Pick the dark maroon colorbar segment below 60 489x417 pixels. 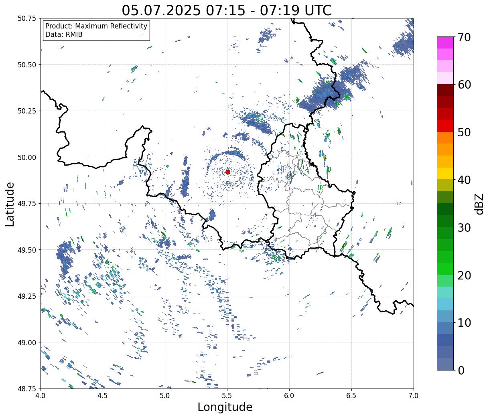(x=445, y=90)
